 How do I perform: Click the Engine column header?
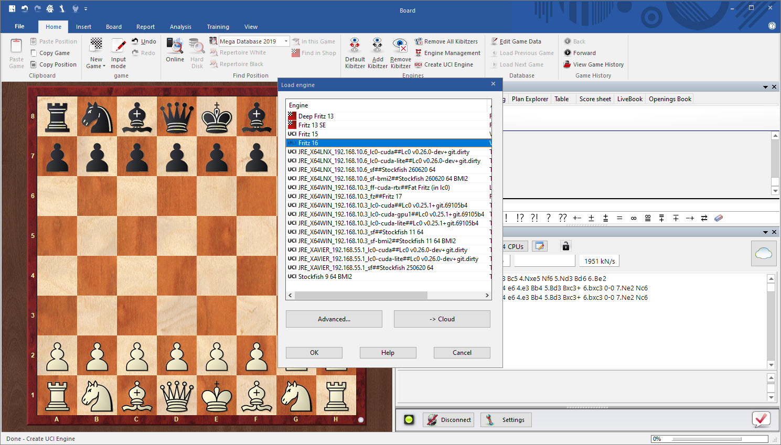(x=387, y=105)
